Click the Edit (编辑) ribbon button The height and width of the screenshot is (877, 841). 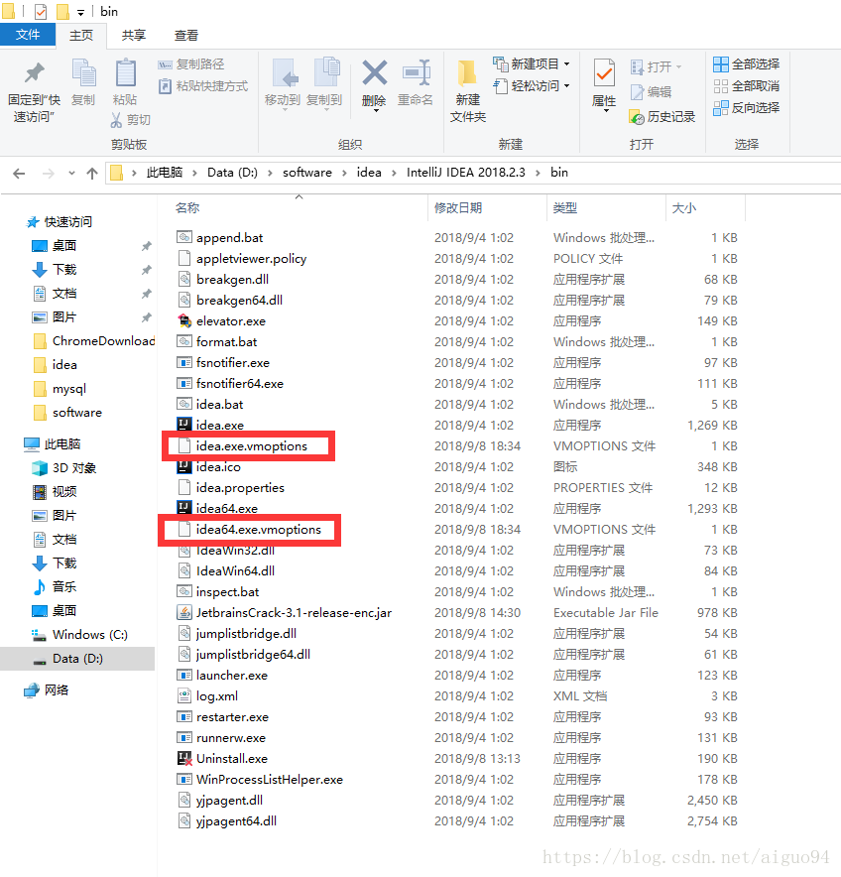click(651, 91)
